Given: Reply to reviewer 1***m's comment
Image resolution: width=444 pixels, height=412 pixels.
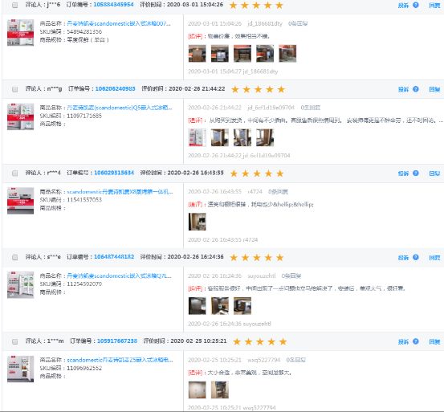Looking at the screenshot, I should [x=434, y=342].
